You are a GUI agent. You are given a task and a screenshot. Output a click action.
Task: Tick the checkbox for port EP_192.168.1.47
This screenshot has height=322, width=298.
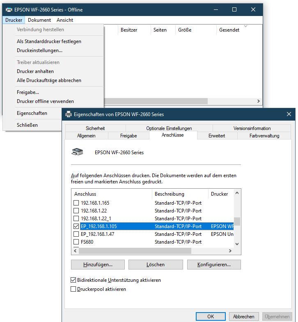coord(76,234)
